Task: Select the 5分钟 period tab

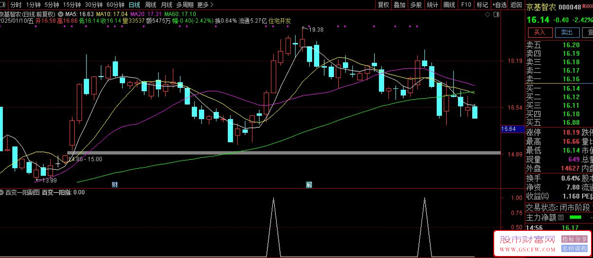Action: point(51,5)
